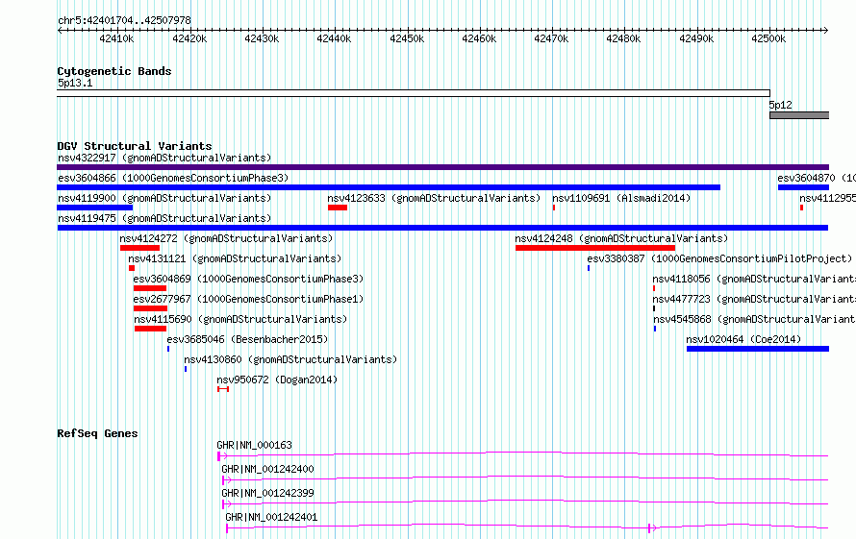
Task: Click the NM_001242401 internal exon arrow
Action: 652,527
